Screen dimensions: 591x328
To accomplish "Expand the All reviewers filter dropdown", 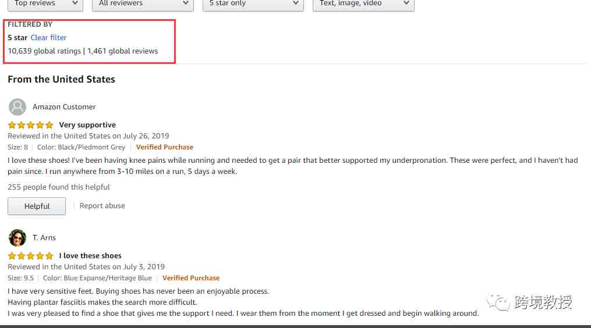I will pyautogui.click(x=143, y=5).
